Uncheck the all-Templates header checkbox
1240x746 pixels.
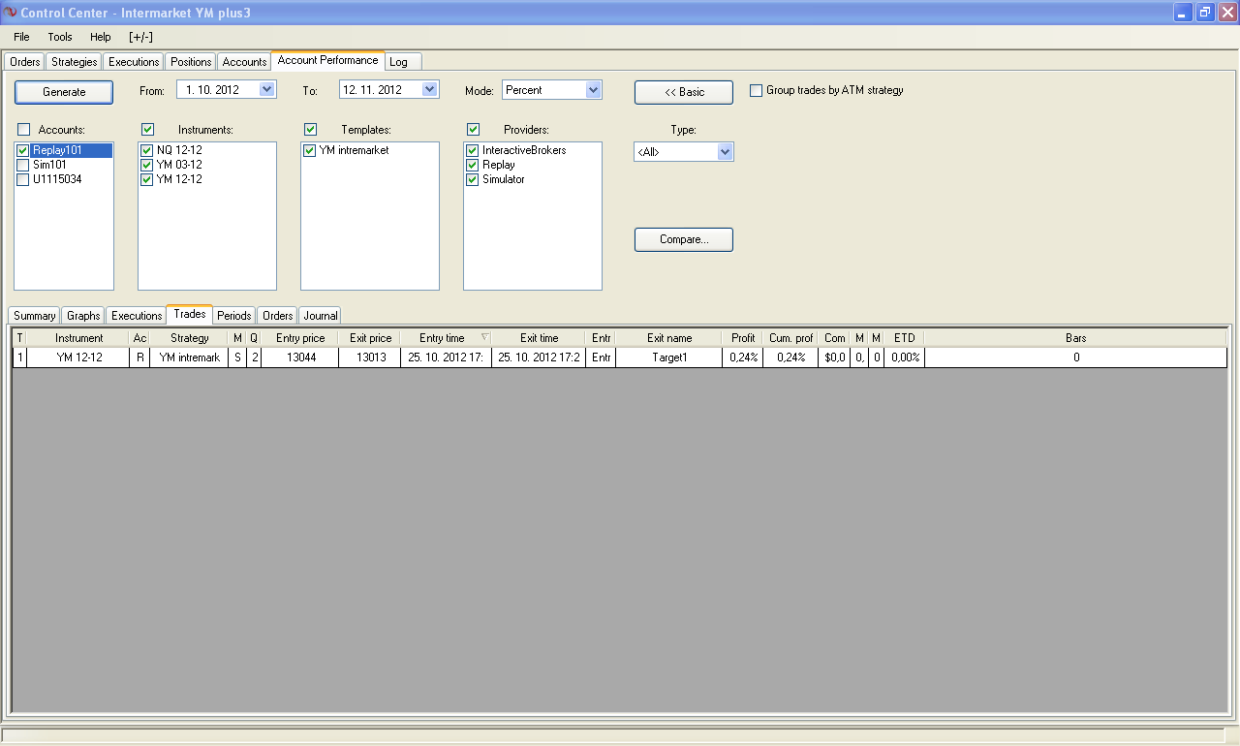311,129
